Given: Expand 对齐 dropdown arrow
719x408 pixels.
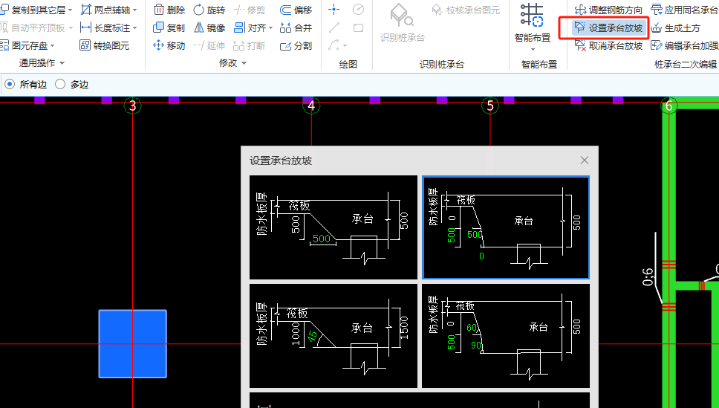Looking at the screenshot, I should 270,28.
